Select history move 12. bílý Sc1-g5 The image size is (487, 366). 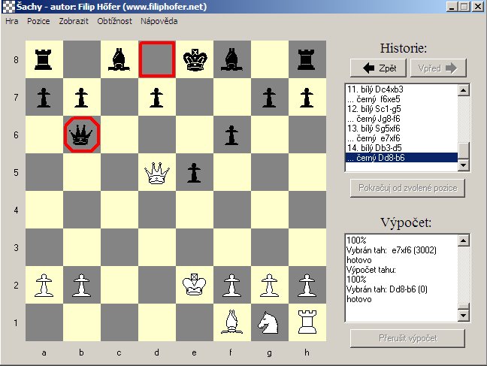(x=401, y=109)
